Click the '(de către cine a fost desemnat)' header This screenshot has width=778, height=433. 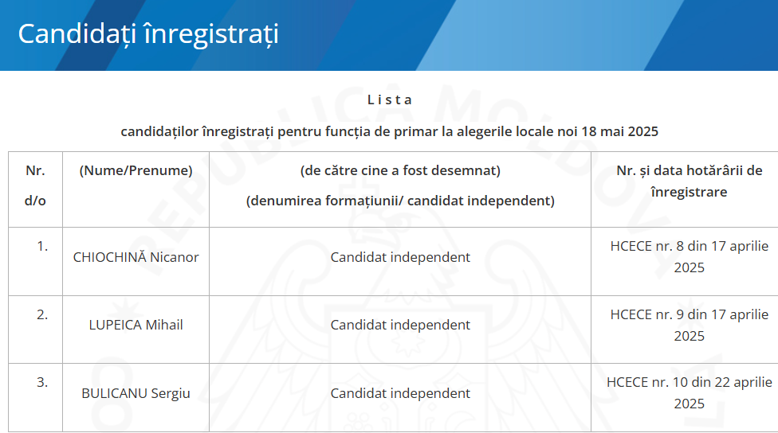400,170
